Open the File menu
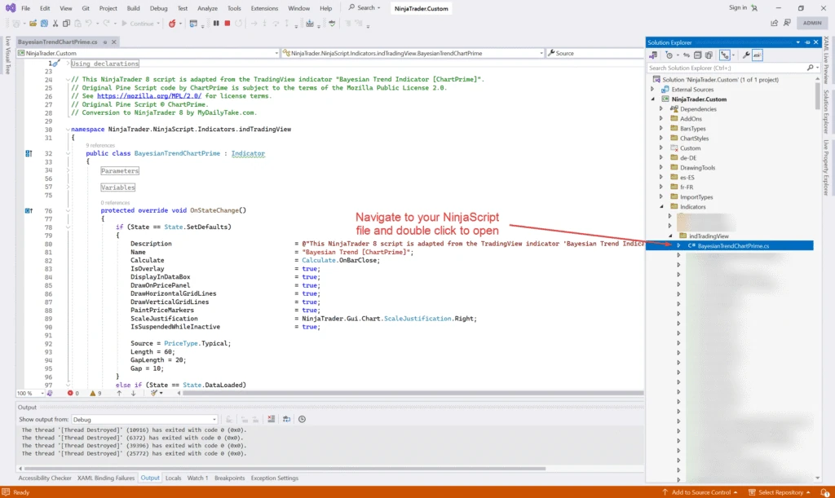The width and height of the screenshot is (835, 498). pyautogui.click(x=25, y=8)
